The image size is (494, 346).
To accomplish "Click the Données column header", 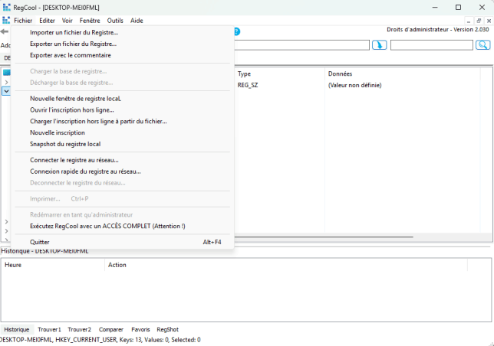I will (x=340, y=73).
